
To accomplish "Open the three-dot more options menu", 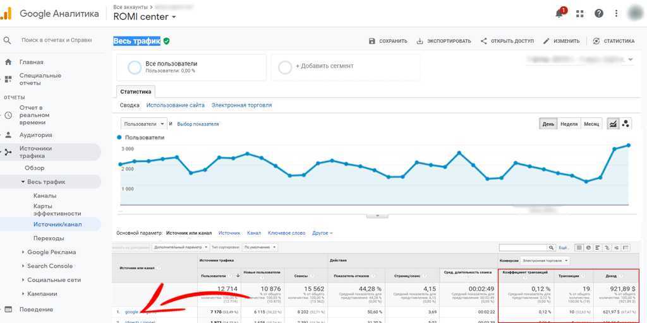I will [617, 13].
